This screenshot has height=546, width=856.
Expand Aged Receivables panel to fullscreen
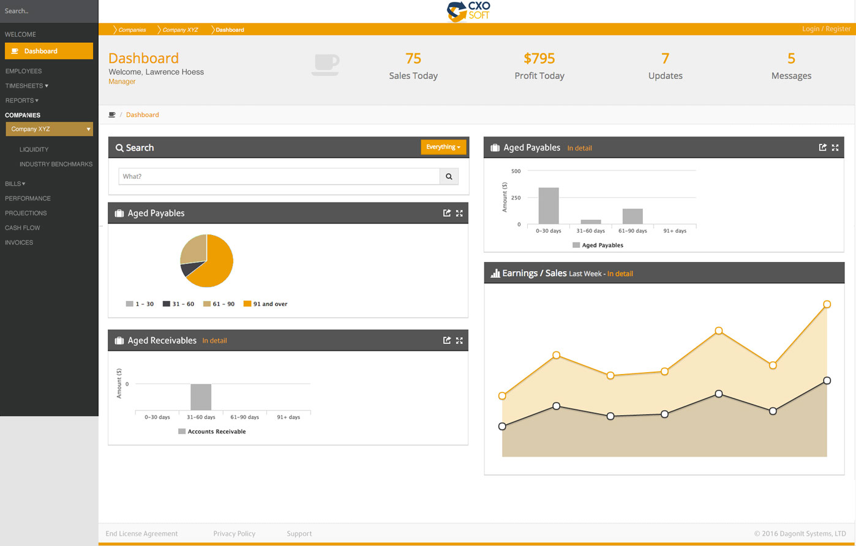click(459, 340)
